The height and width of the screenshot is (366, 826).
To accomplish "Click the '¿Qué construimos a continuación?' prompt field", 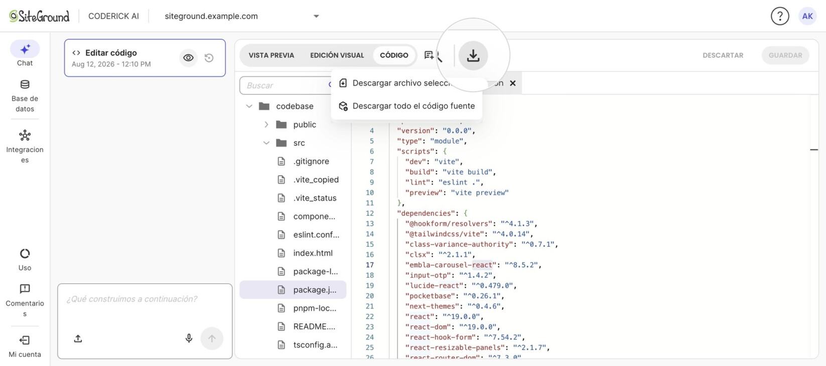I will [x=145, y=299].
